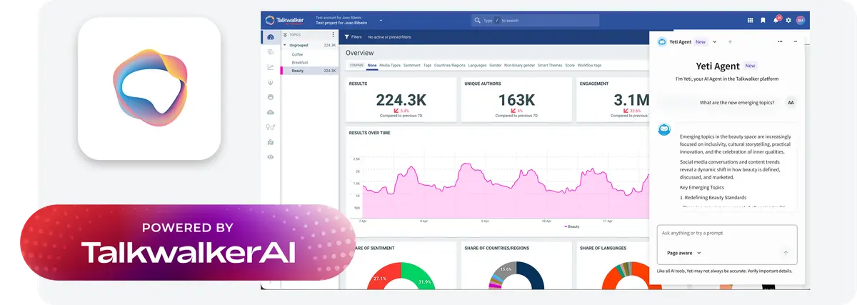Open the map icon in the sidebar
The image size is (857, 305).
(271, 142)
